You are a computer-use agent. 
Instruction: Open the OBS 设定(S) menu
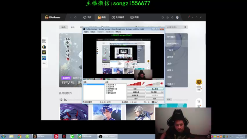[x=93, y=32]
